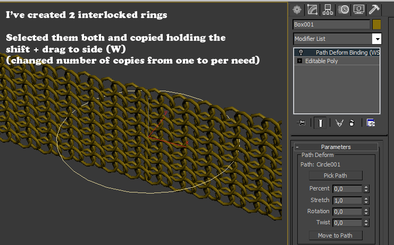Switch to the Modify panel tab
This screenshot has height=245, width=394.
pos(312,10)
